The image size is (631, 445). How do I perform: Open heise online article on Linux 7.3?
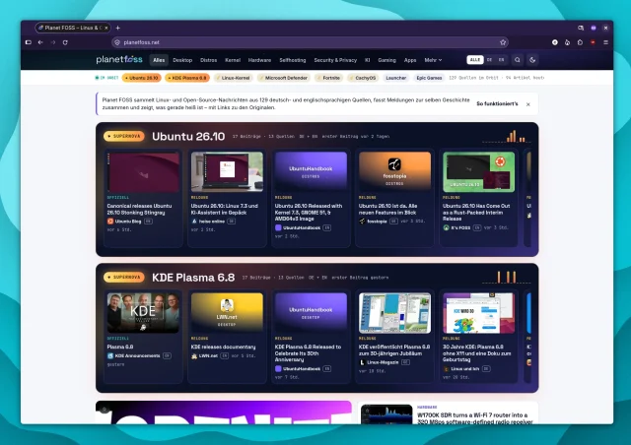225,209
